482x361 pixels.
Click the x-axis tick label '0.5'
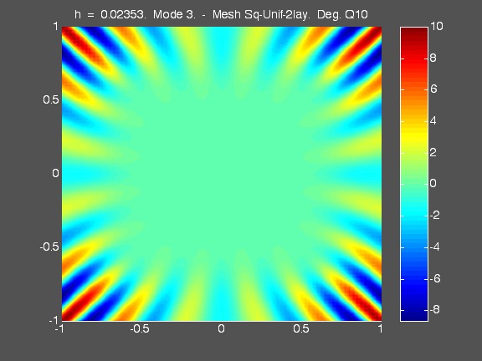[x=301, y=329]
